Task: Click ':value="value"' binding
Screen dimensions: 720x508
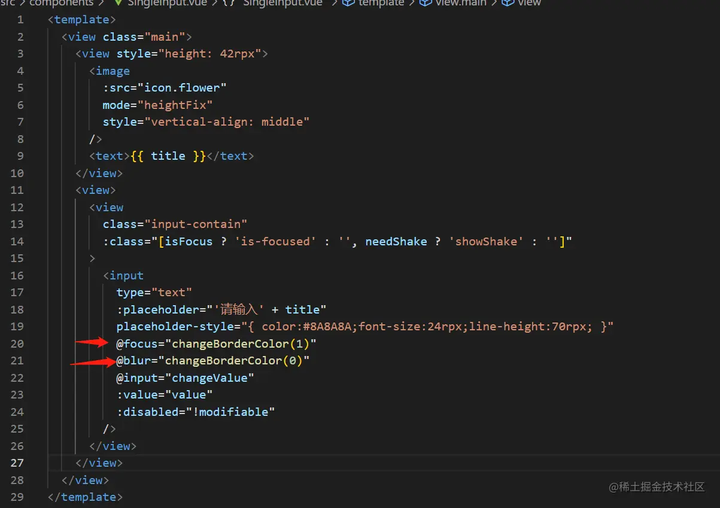Action: pos(165,395)
